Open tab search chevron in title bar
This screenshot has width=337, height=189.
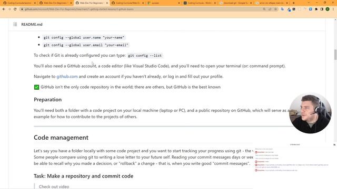pyautogui.click(x=309, y=3)
